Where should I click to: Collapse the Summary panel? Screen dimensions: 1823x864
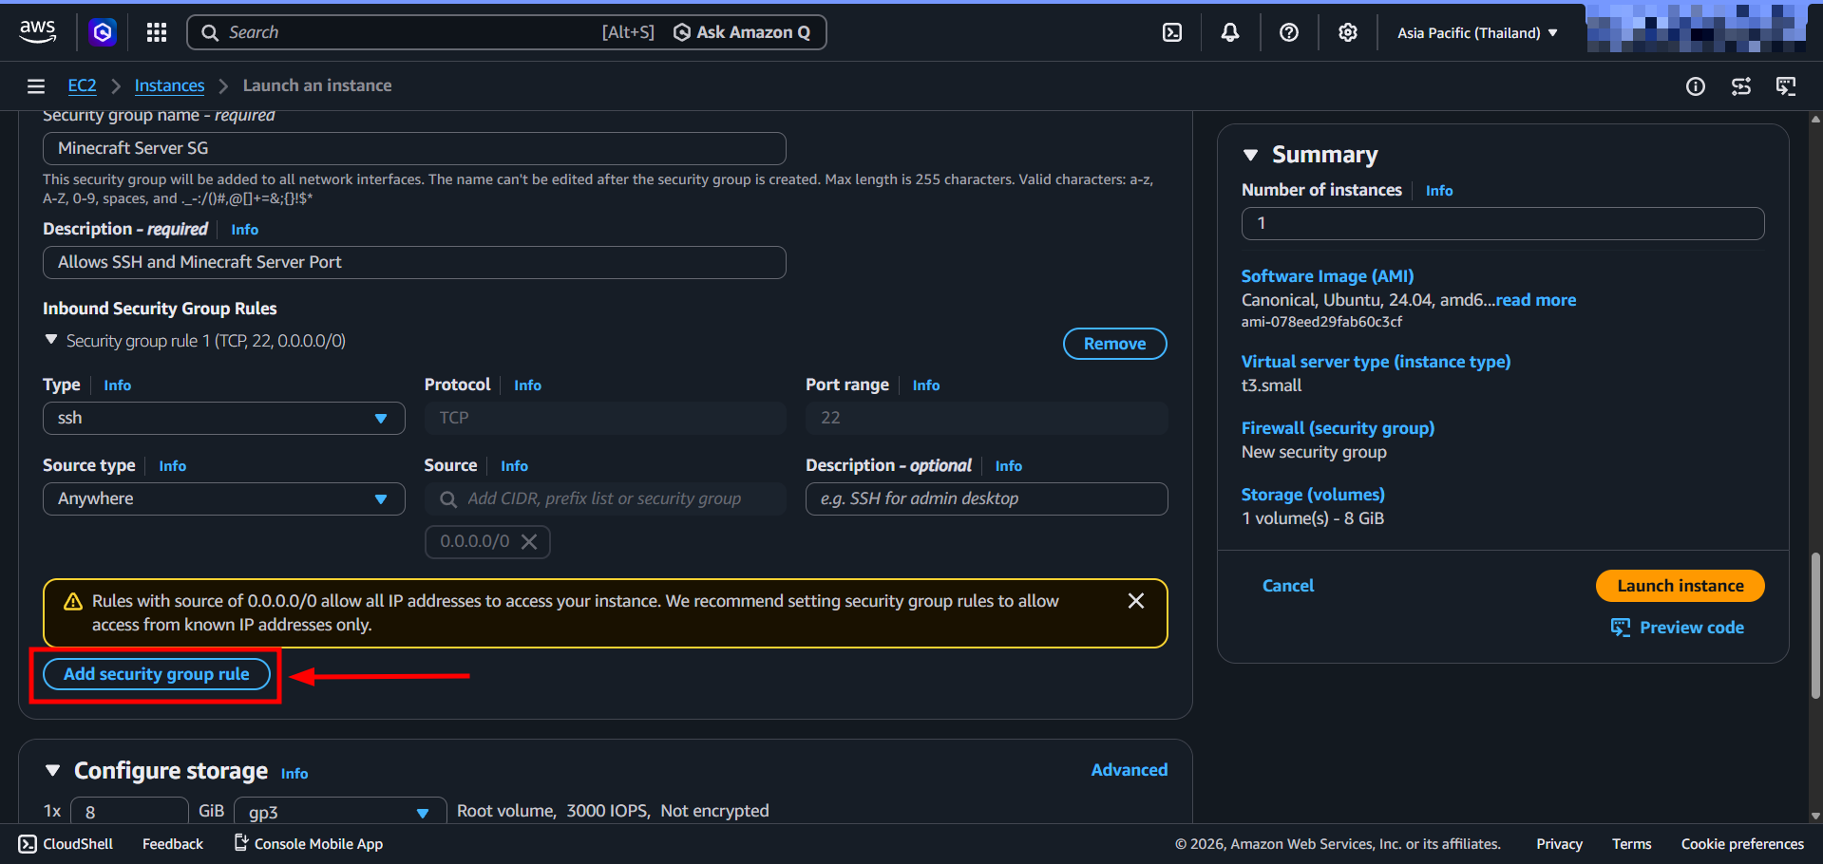tap(1250, 155)
